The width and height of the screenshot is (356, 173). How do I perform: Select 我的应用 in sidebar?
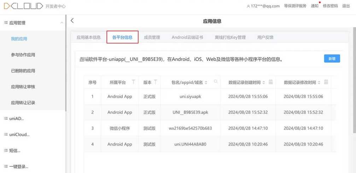19,39
